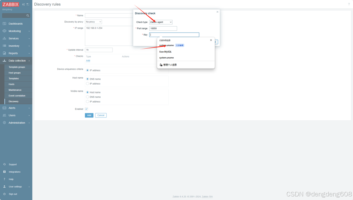This screenshot has height=200, width=353.
Task: Click the Name input field
Action: click(109, 15)
